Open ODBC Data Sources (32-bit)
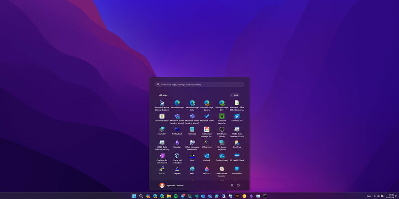399x199 pixels. click(237, 132)
